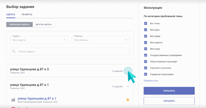Click the "Поиск адреса" search field
The width and height of the screenshot is (206, 108).
click(x=72, y=51)
